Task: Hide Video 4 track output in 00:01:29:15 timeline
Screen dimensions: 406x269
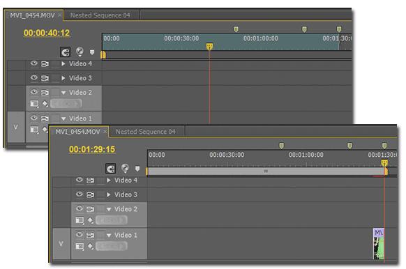Action: click(80, 180)
